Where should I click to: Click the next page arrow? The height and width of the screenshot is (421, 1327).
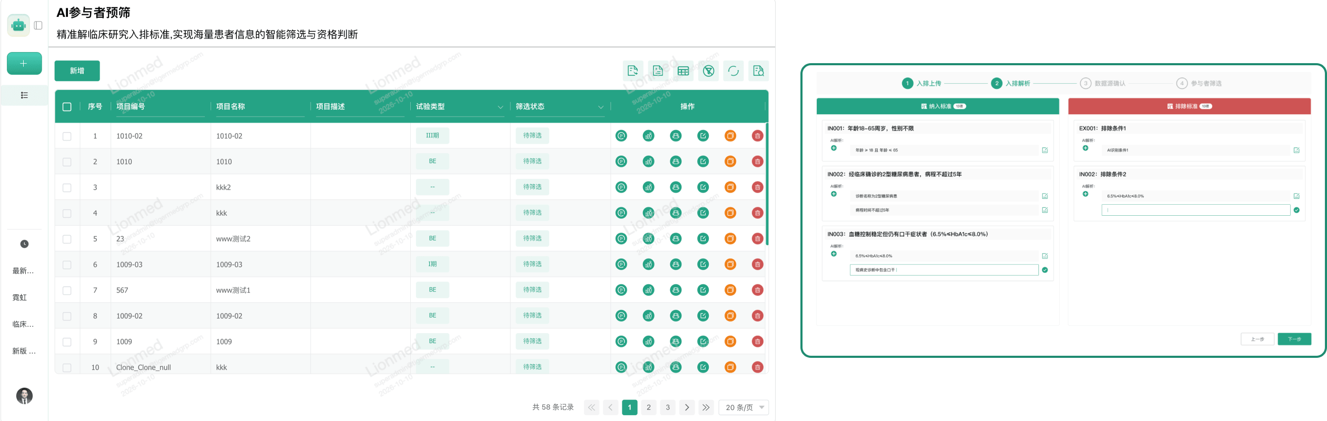[687, 407]
